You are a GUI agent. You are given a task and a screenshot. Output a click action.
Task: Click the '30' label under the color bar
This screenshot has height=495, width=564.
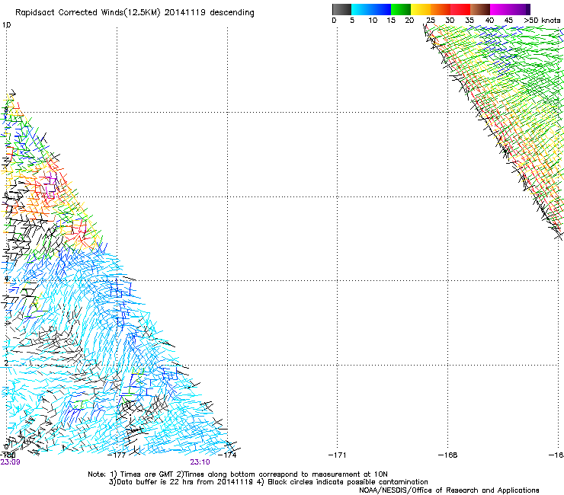450,21
